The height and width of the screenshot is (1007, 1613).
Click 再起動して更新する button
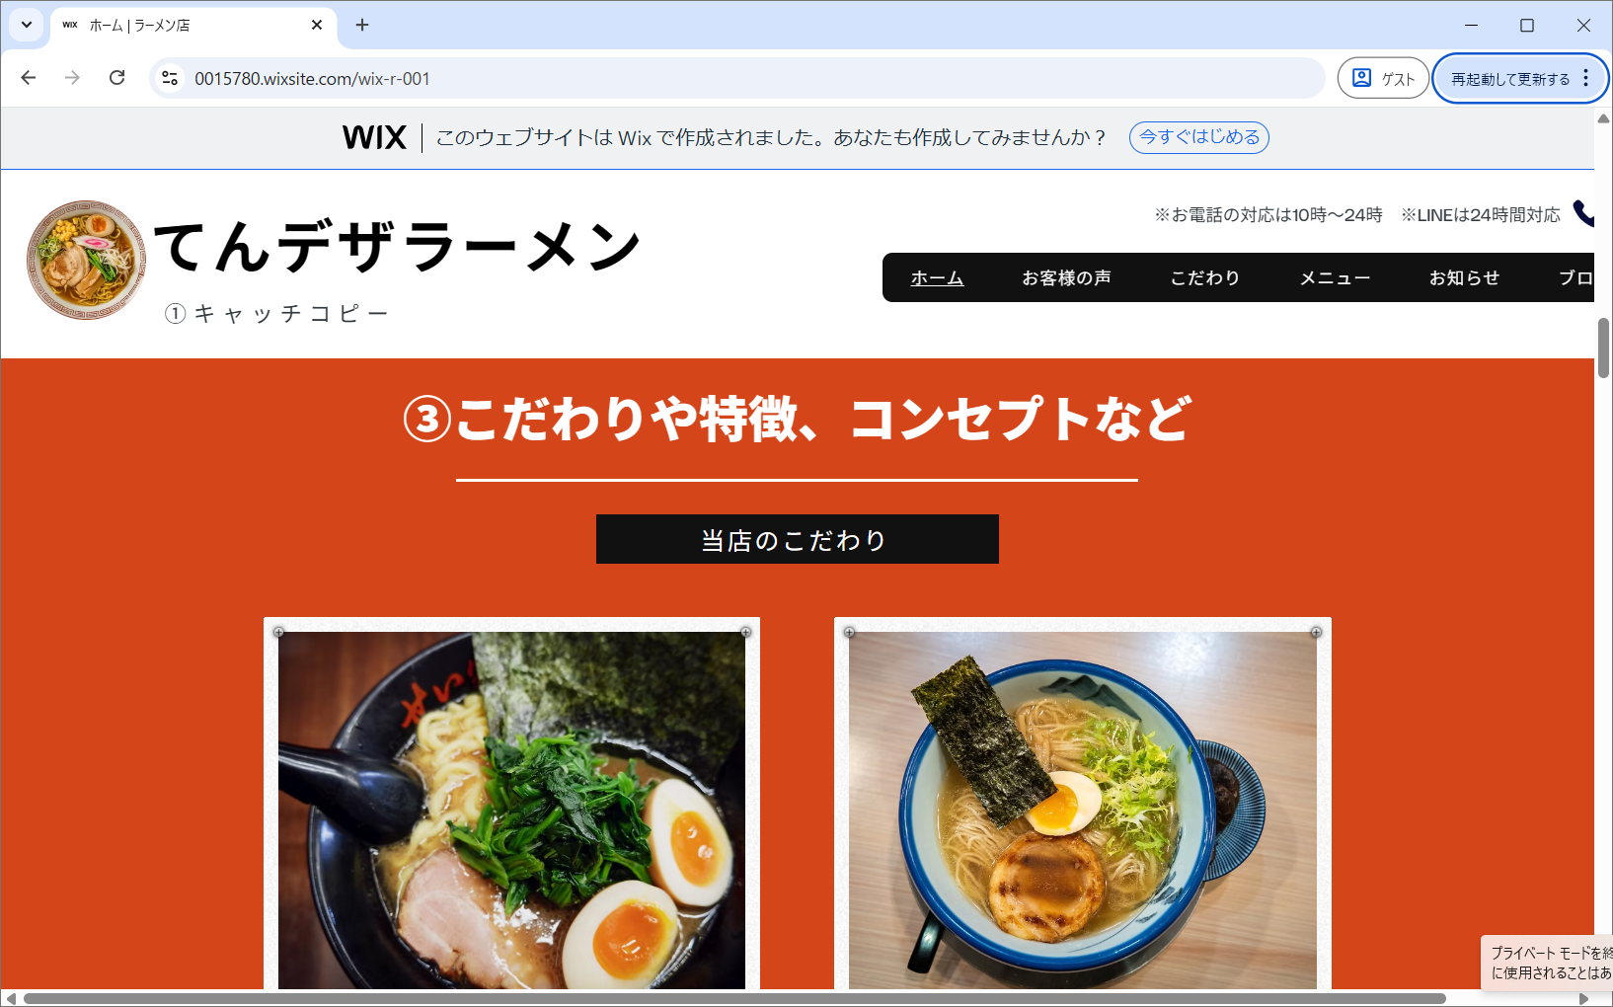[x=1509, y=79]
